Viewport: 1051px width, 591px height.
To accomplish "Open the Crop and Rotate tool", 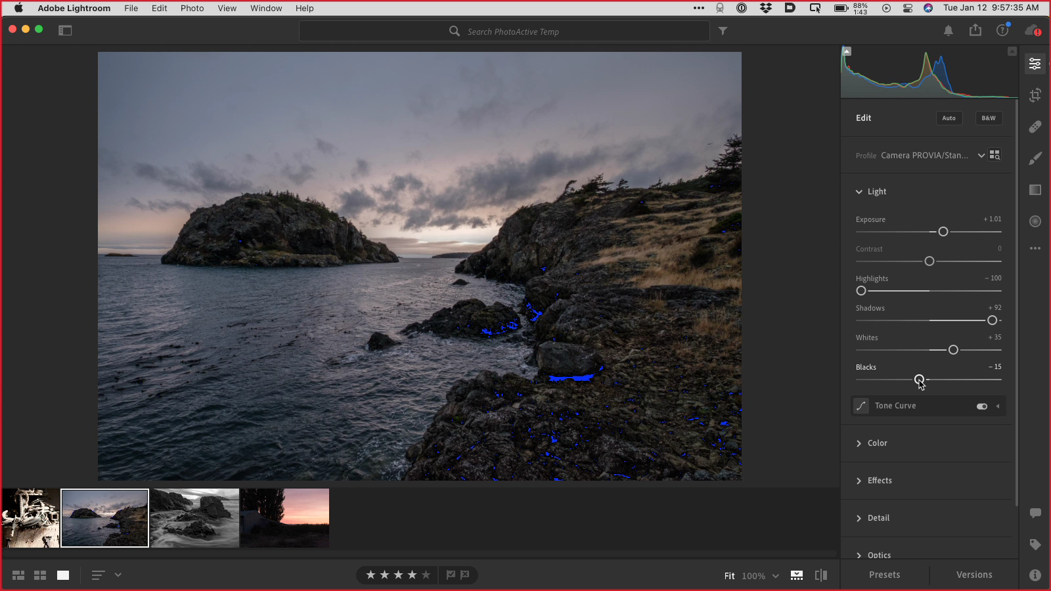I will (1035, 95).
